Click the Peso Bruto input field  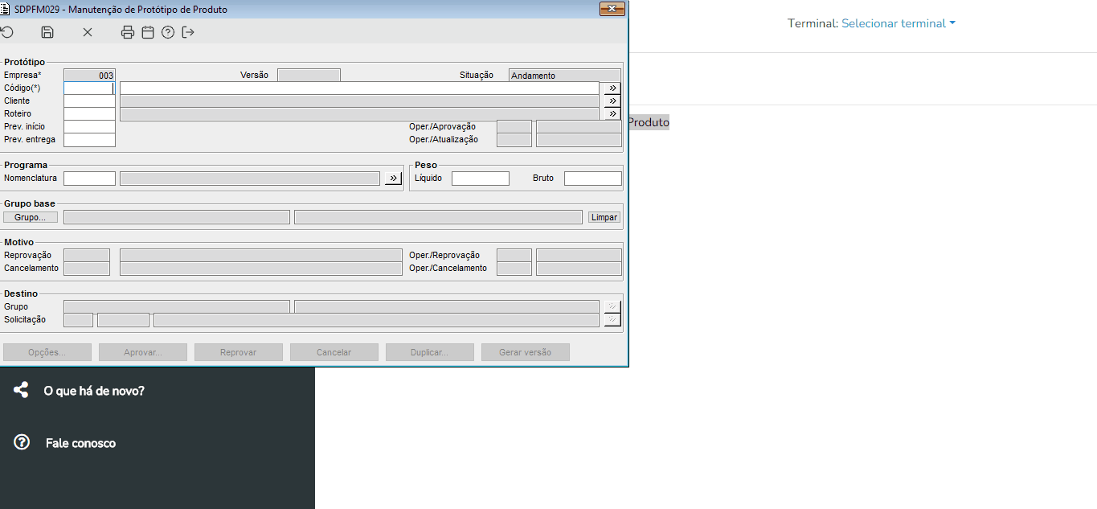[x=593, y=179]
